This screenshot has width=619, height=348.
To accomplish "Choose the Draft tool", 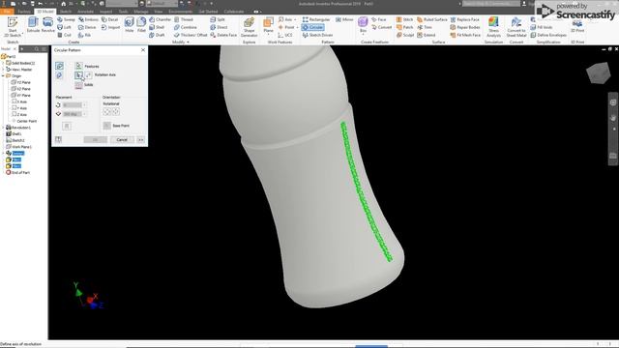I will click(x=157, y=35).
